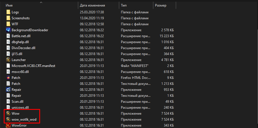The height and width of the screenshot is (128, 258).
Task: Click the unicows.dll file name
Action: [20, 107]
